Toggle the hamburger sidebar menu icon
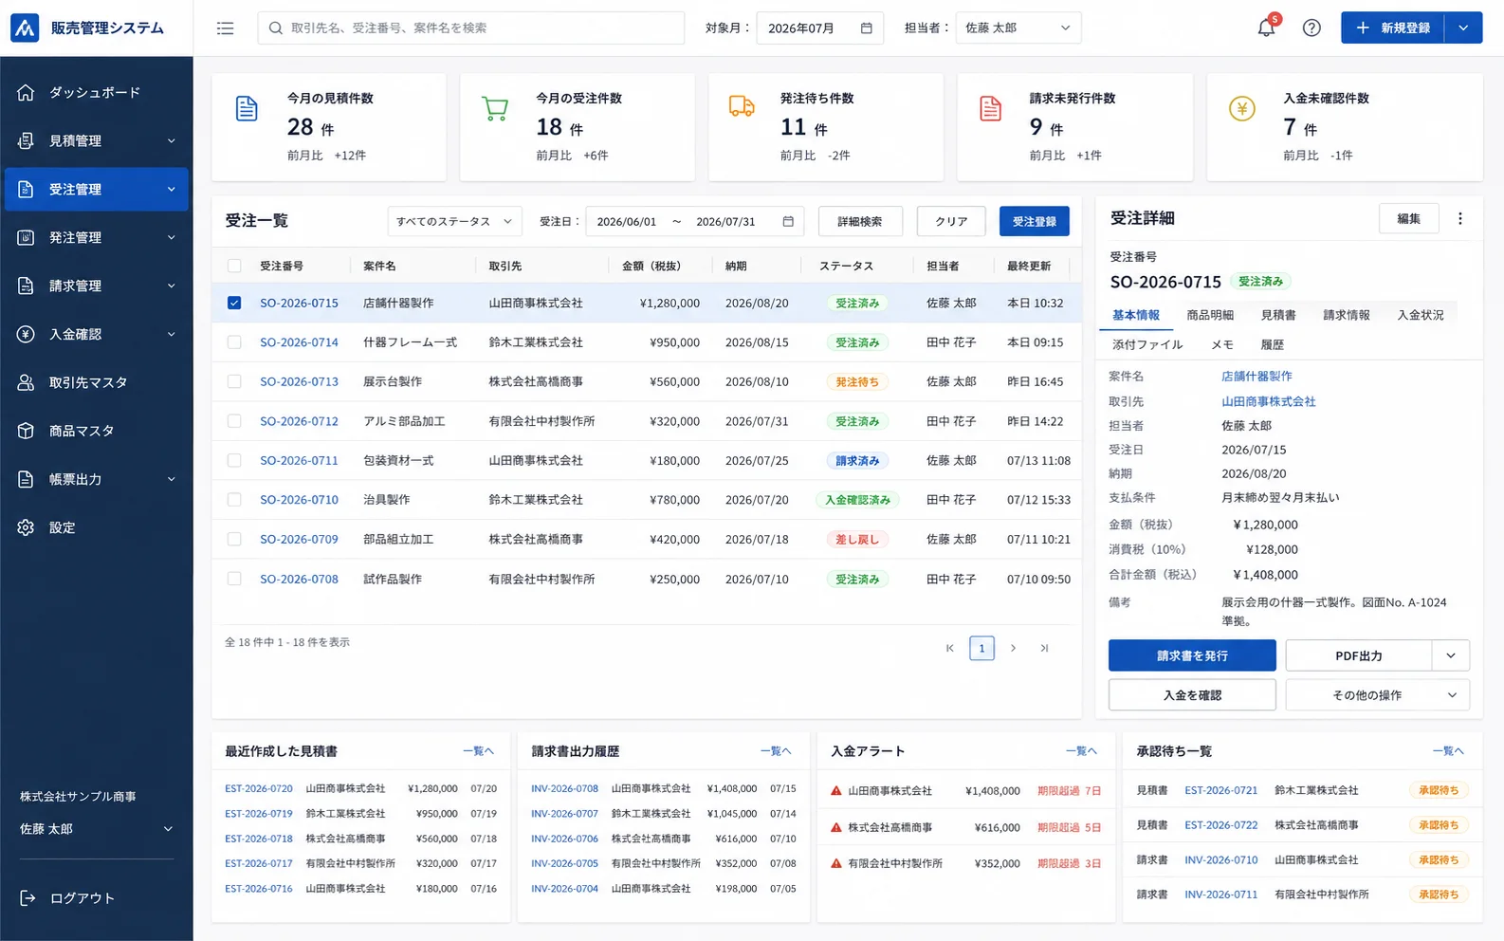The height and width of the screenshot is (941, 1504). pos(225,28)
